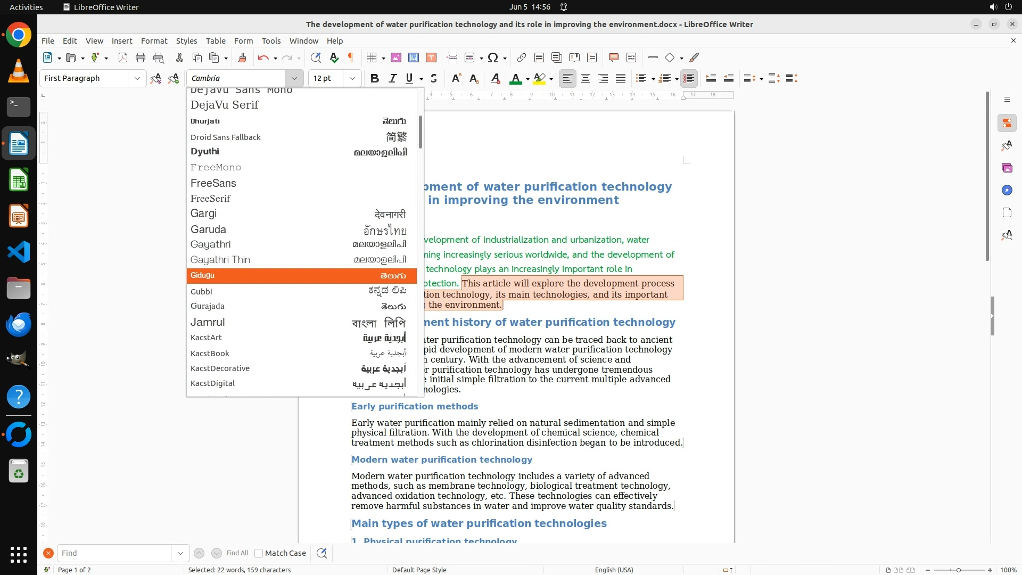The width and height of the screenshot is (1022, 575).
Task: Toggle italic formatting
Action: pos(392,78)
